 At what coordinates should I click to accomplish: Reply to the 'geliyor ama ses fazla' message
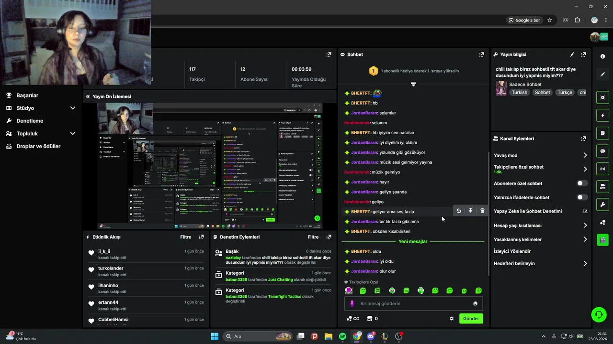pos(459,211)
